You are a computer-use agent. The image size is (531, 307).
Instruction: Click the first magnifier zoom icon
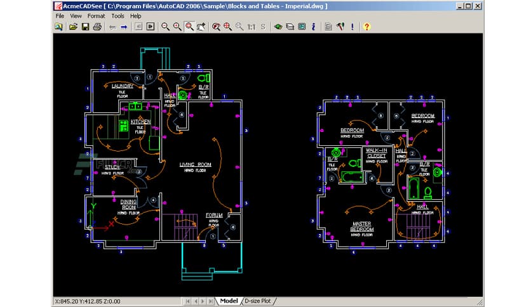point(165,27)
